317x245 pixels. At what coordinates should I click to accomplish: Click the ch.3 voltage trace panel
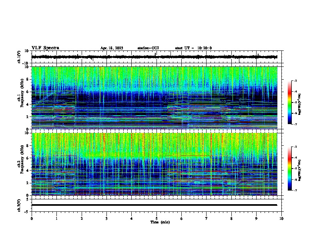coord(157,205)
